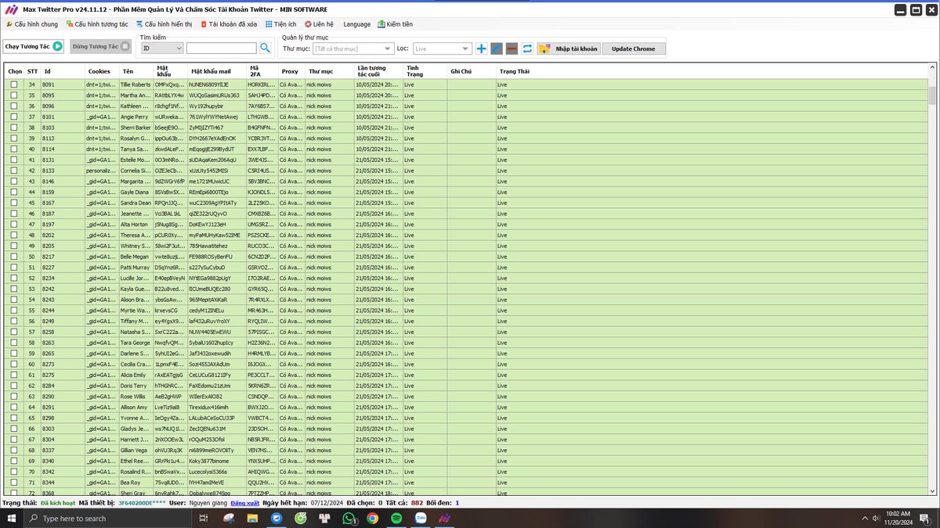Click the Dừng Tương Tác stop button
Screen dimensions: 940x528
tap(101, 47)
